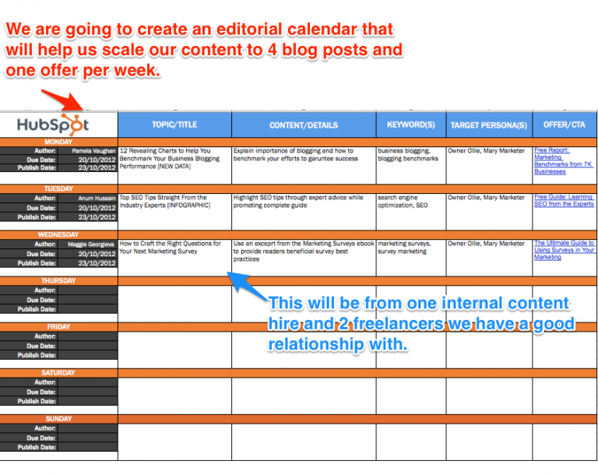Viewport: 598px width, 475px height.
Task: Click the author cell Pamela Vaughan
Action: (x=88, y=151)
